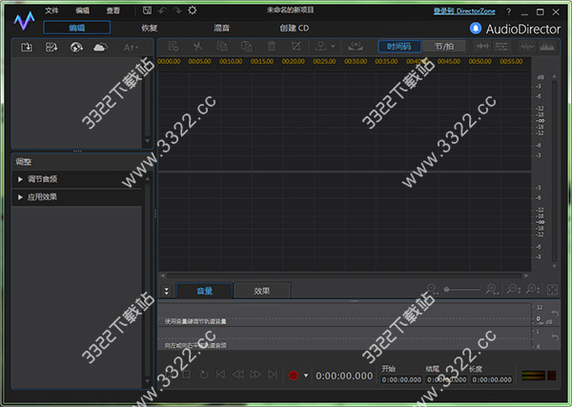Open the 文件 menu
The height and width of the screenshot is (407, 572).
click(x=51, y=10)
